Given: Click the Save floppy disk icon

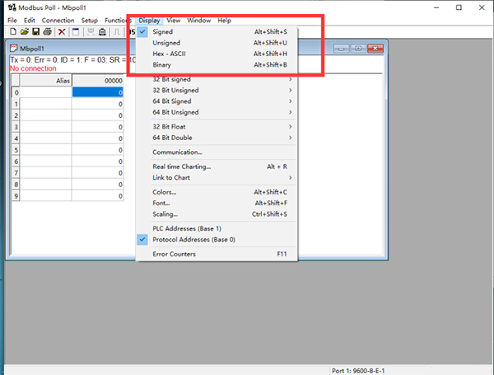Looking at the screenshot, I should point(36,31).
